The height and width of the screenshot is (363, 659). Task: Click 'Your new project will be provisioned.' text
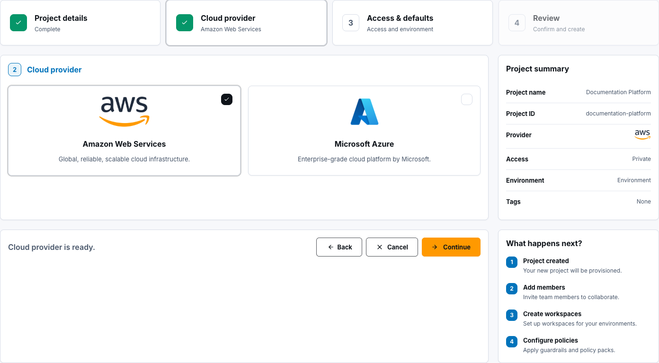click(x=572, y=271)
